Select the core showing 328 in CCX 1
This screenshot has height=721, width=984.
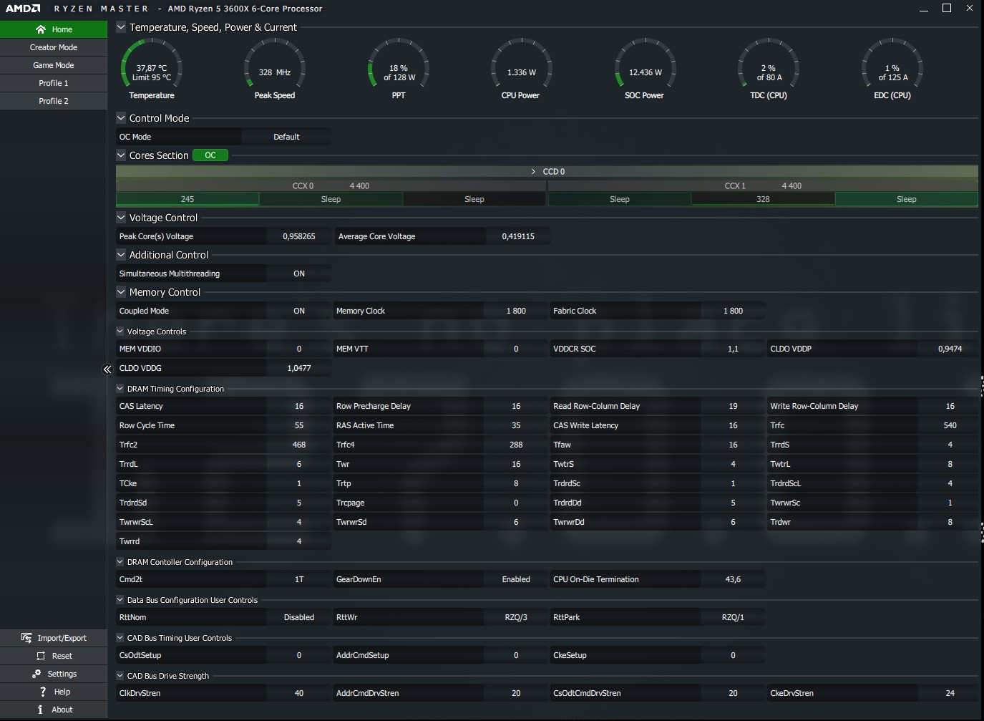[764, 199]
